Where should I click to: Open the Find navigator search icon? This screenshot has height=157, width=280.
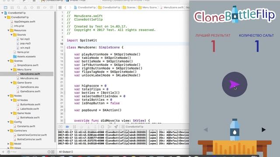coord(18,7)
